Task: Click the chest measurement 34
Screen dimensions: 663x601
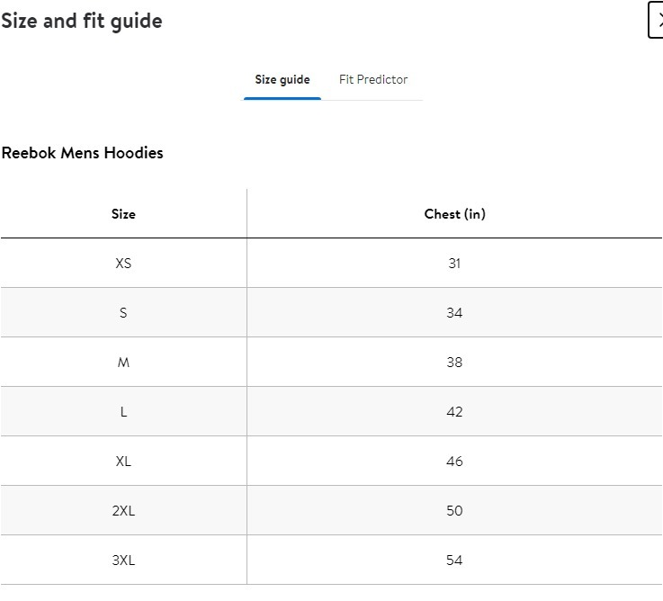Action: 454,313
